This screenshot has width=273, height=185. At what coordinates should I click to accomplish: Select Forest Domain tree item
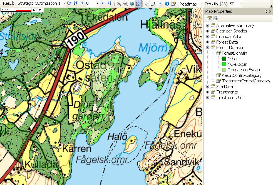coord(229,48)
